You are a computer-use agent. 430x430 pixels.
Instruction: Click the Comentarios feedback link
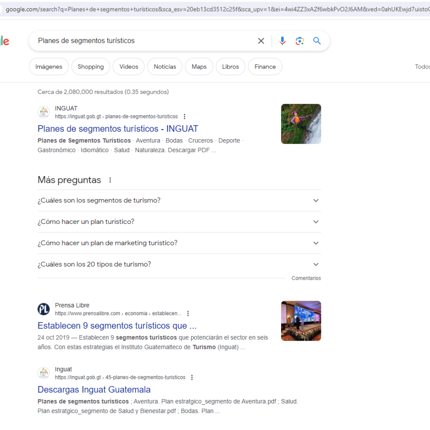306,278
